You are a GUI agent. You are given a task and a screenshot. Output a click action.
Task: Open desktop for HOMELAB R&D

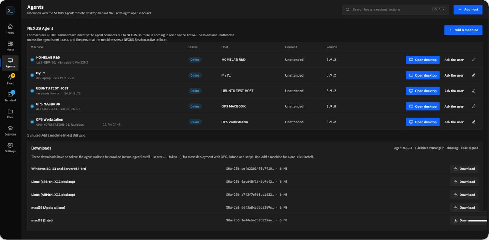(423, 60)
